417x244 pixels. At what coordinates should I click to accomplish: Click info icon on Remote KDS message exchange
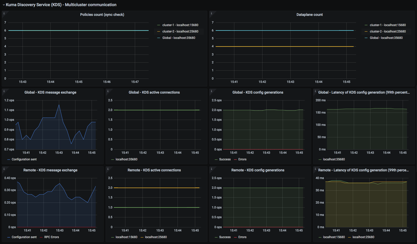pos(4,169)
